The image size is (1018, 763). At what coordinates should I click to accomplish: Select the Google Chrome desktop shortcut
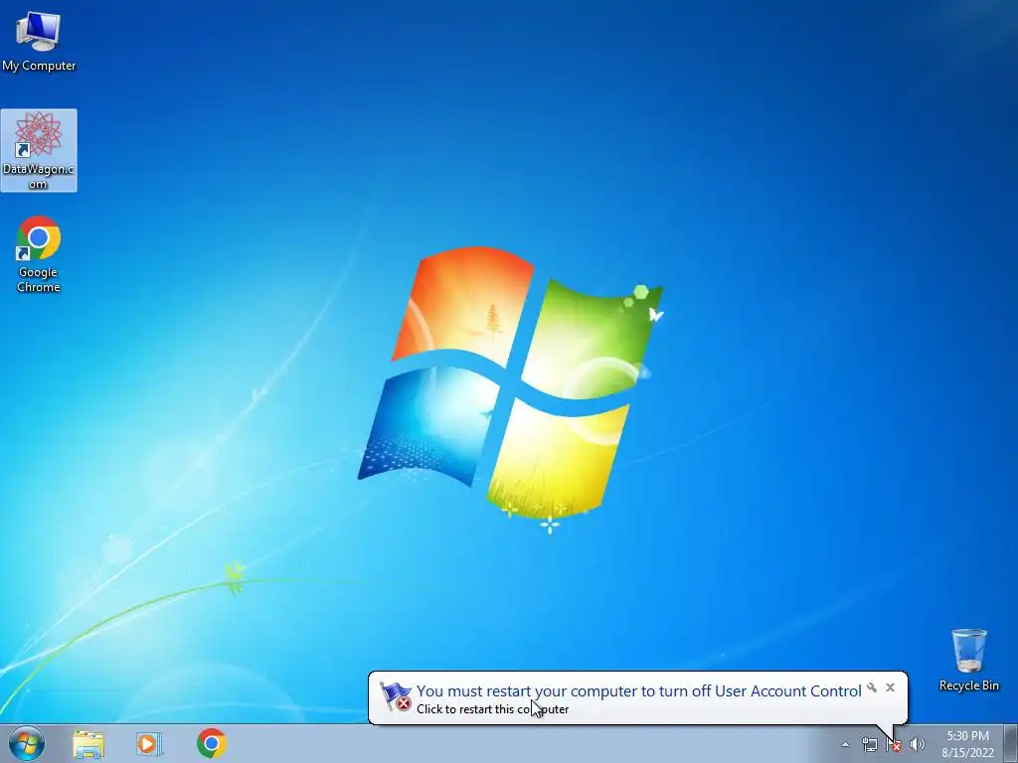[x=39, y=254]
